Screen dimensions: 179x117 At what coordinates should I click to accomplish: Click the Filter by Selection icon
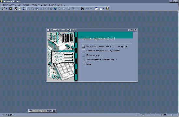pos(69,9)
